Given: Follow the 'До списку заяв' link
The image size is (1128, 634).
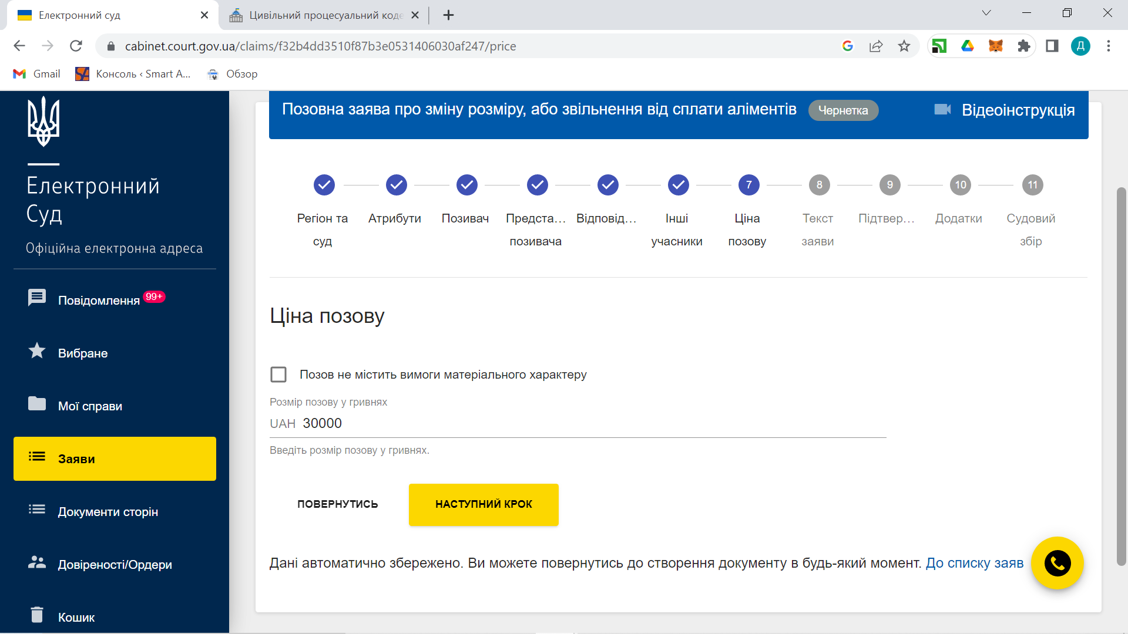Looking at the screenshot, I should coord(974,563).
